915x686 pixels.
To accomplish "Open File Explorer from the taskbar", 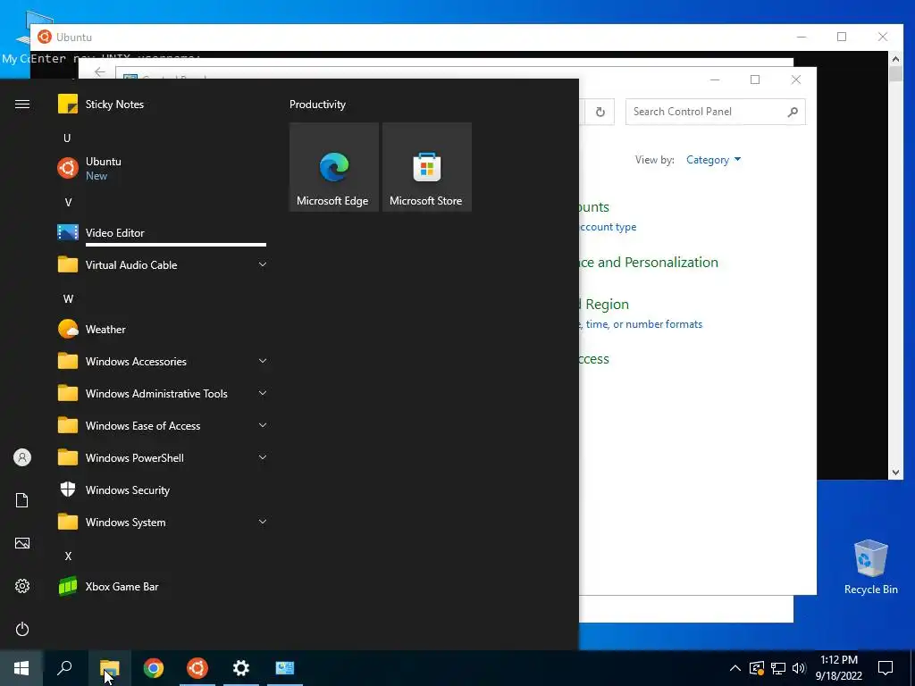I will point(109,668).
